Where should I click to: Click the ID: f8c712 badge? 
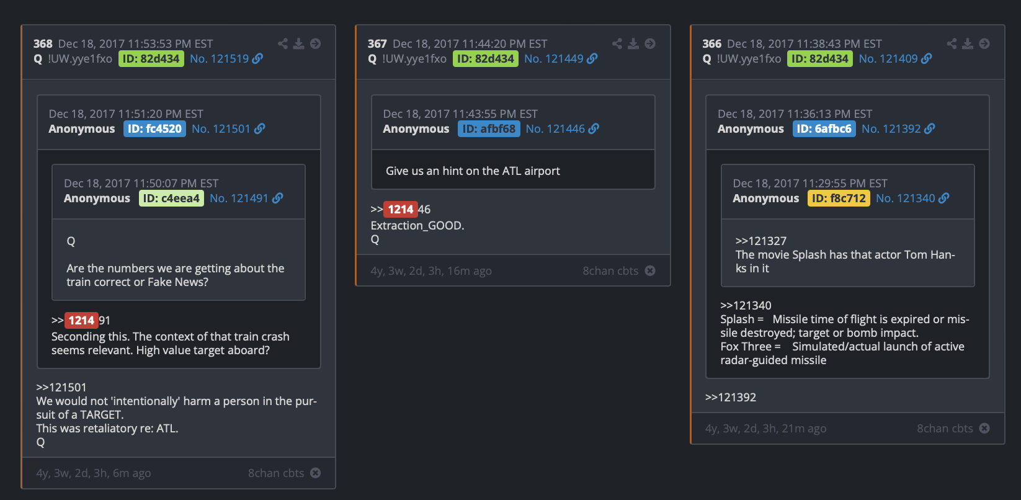pos(839,198)
